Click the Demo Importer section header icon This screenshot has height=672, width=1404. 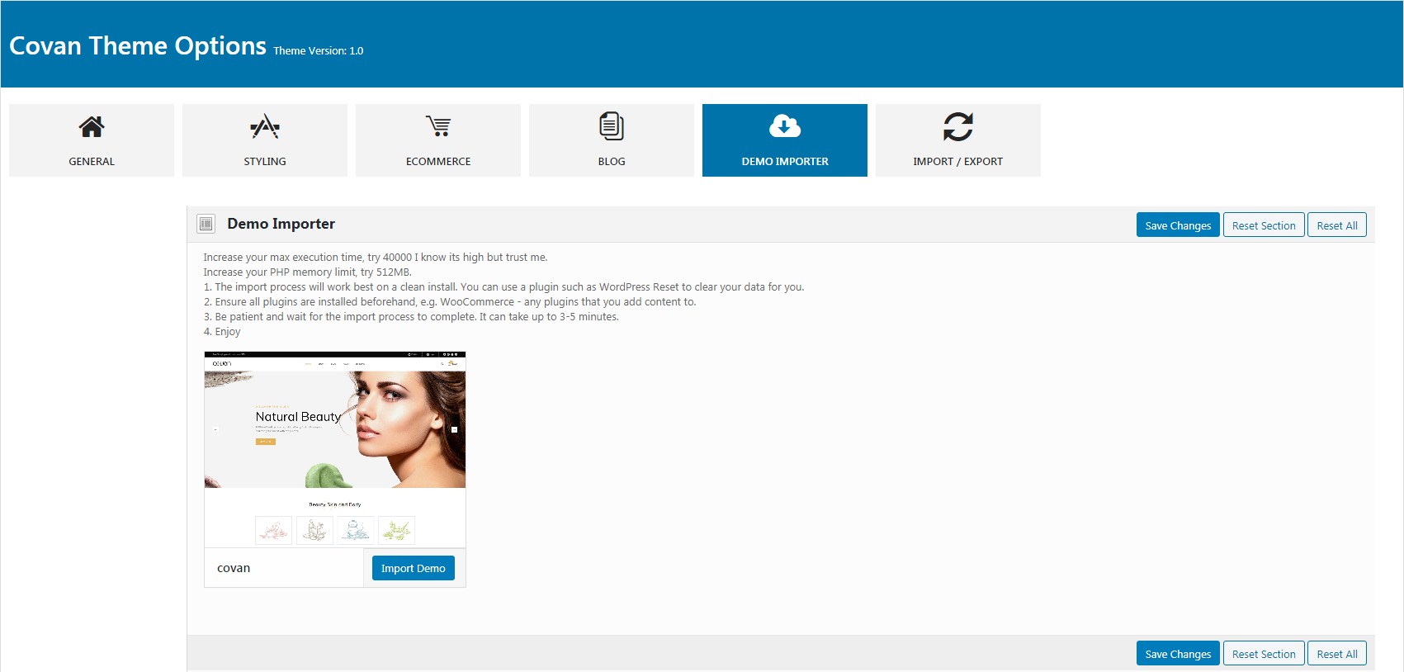tap(206, 224)
